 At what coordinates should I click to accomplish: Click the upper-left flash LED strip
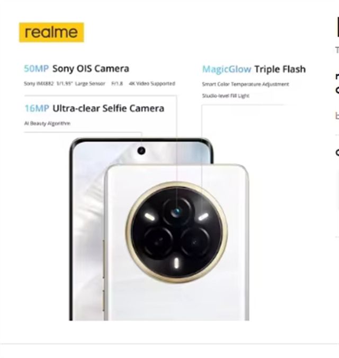pos(149,217)
